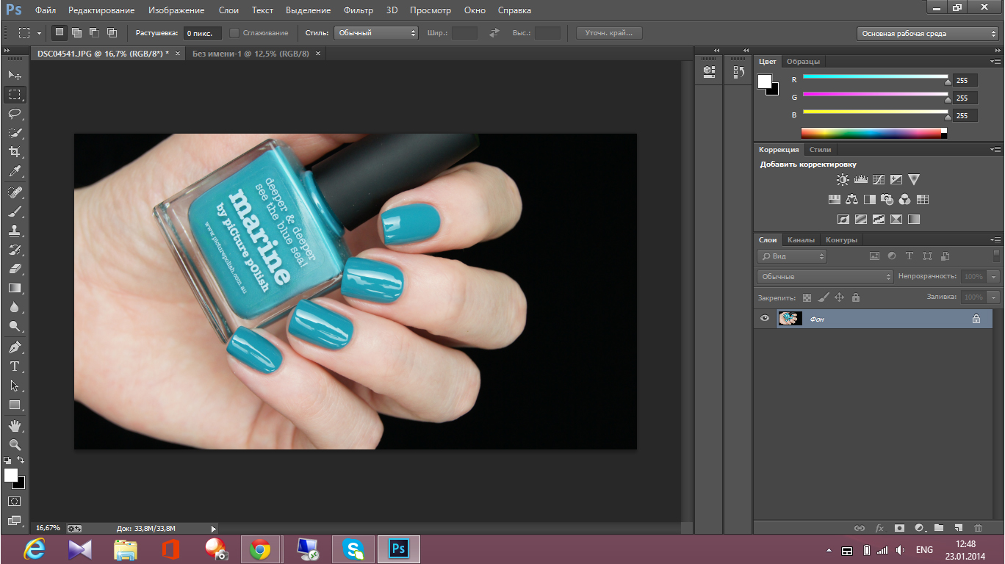Select the Hand tool
The width and height of the screenshot is (1005, 564).
(x=15, y=426)
